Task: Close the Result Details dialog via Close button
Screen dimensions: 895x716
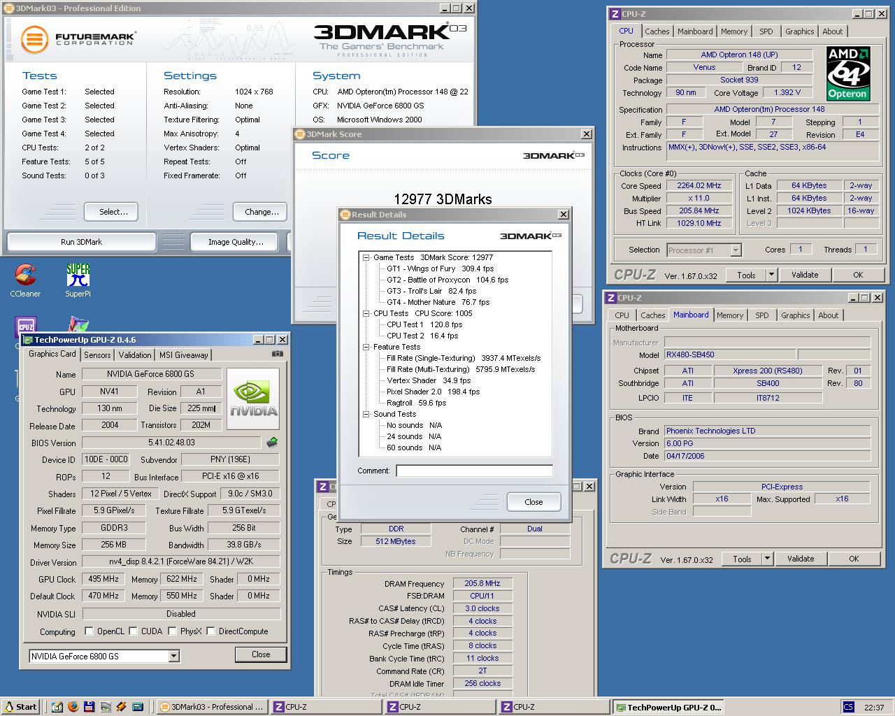Action: tap(534, 502)
